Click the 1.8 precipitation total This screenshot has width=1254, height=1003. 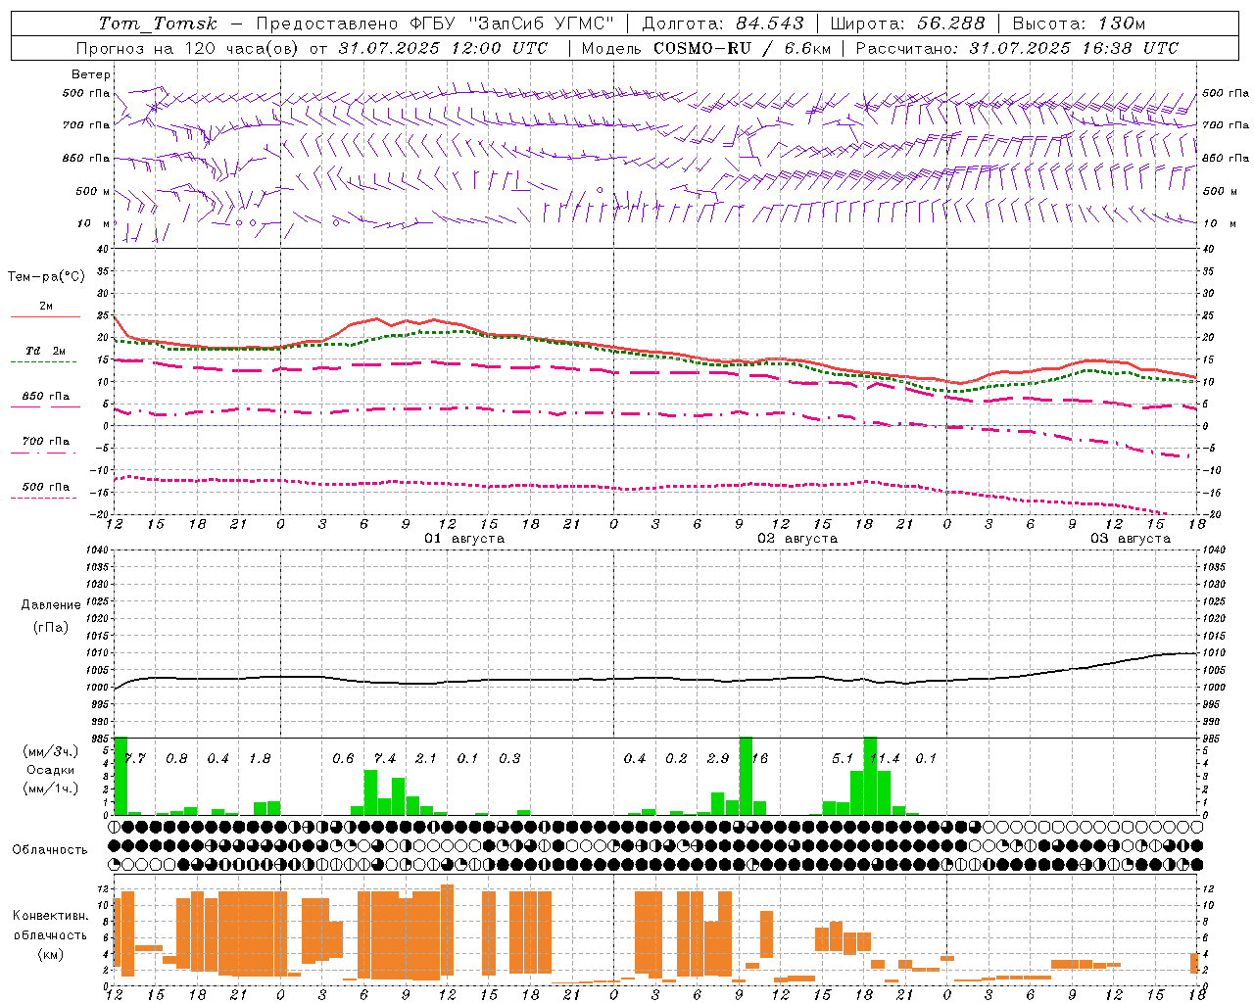point(260,759)
